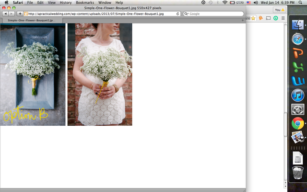Click the cast icon in Chrome toolbar
The height and width of the screenshot is (192, 307).
point(268,18)
